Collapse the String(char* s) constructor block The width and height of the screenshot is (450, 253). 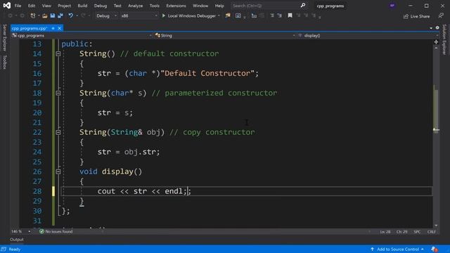coord(58,93)
